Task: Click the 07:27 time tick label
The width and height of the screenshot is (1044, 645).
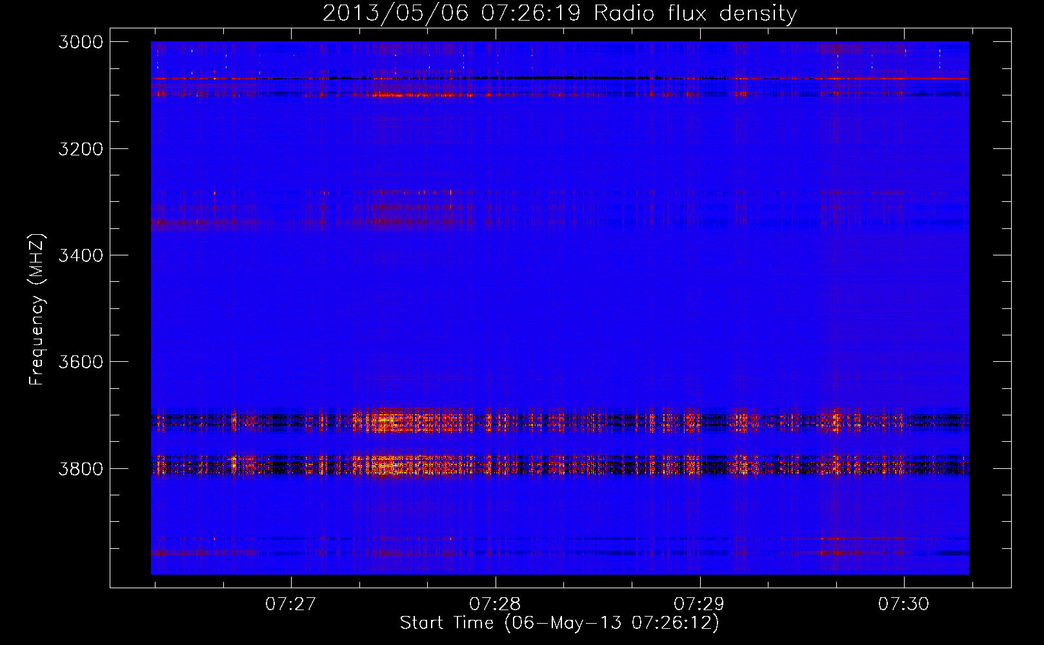Action: tap(291, 604)
